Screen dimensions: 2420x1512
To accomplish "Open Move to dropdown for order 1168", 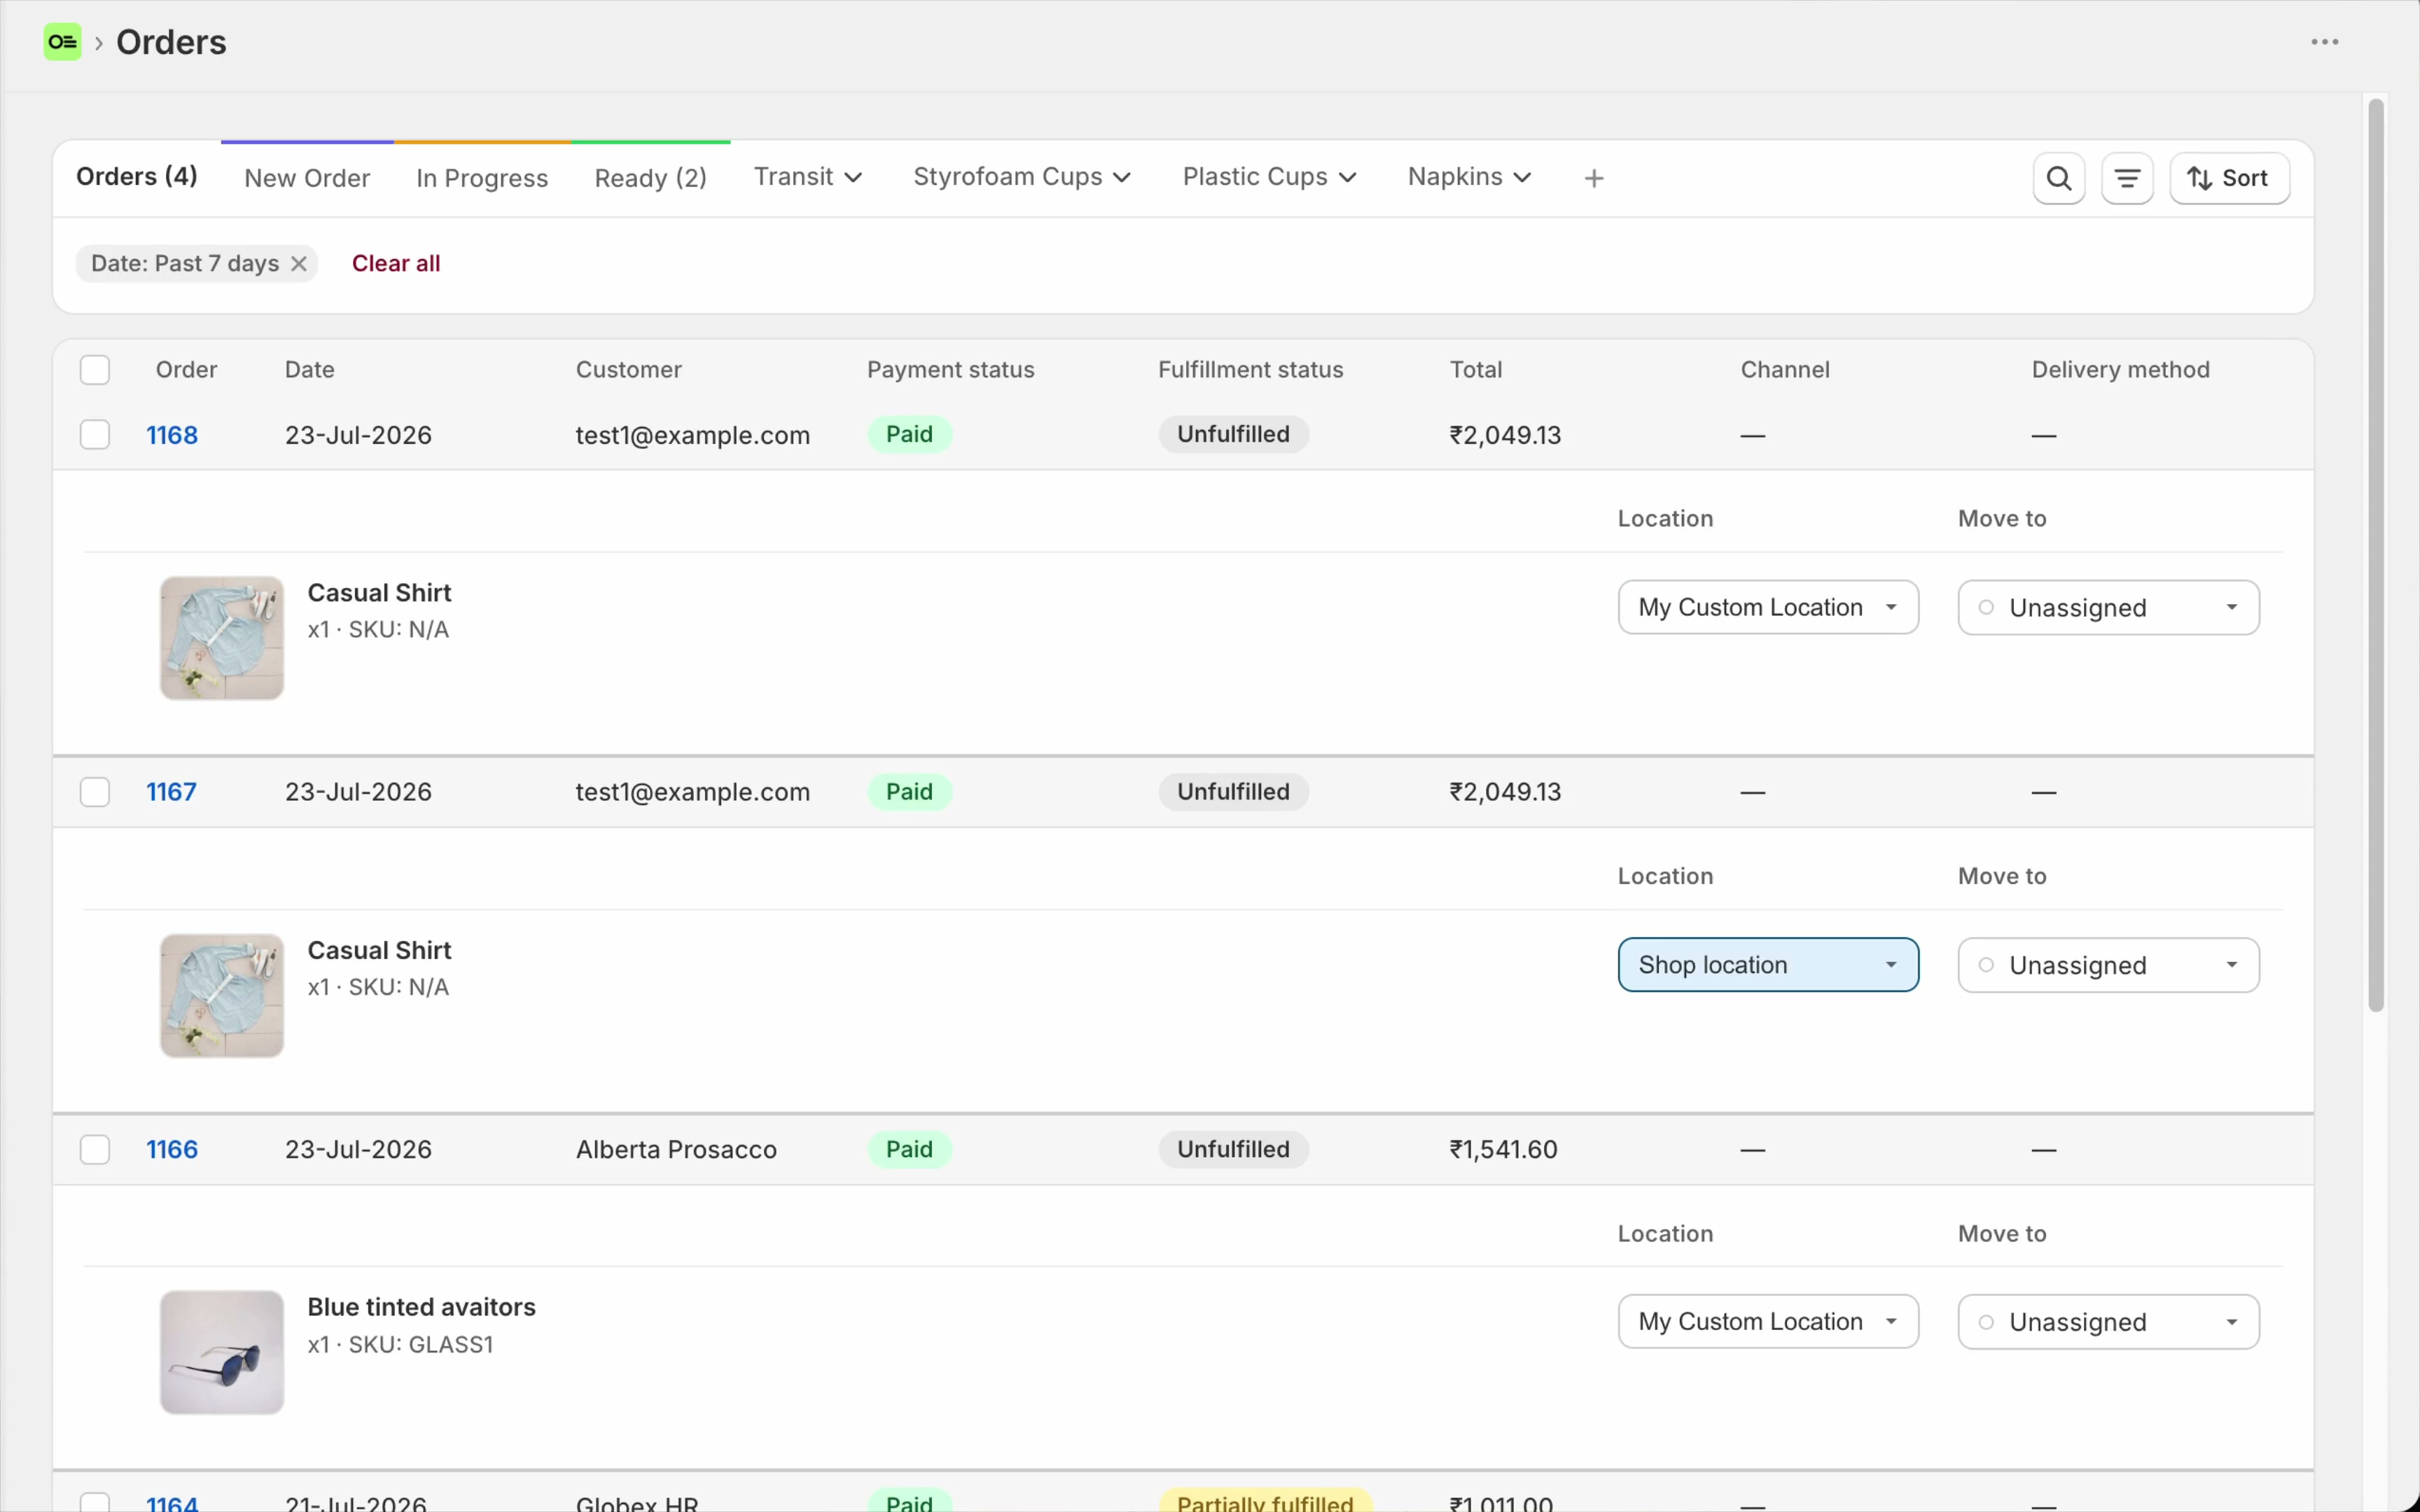I will point(2108,607).
